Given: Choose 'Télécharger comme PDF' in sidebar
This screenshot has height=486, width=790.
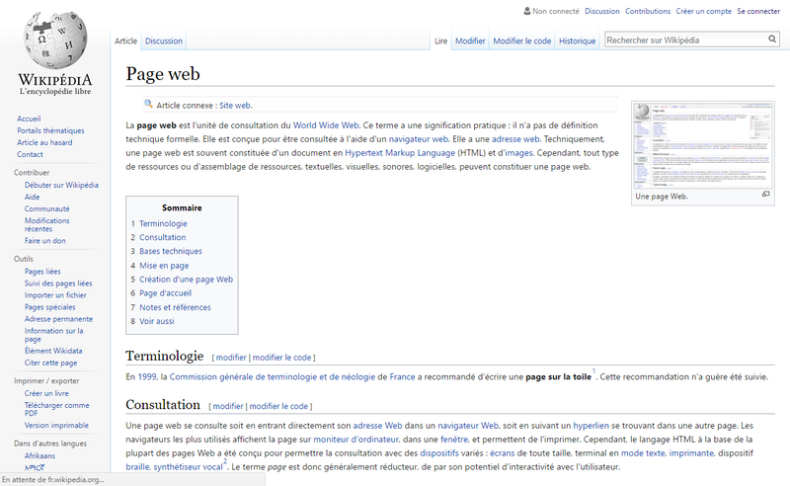Looking at the screenshot, I should coord(57,409).
